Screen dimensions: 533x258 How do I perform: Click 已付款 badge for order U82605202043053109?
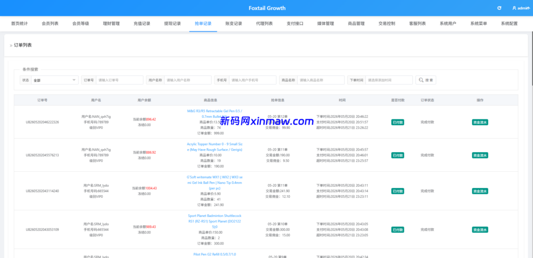pos(397,229)
